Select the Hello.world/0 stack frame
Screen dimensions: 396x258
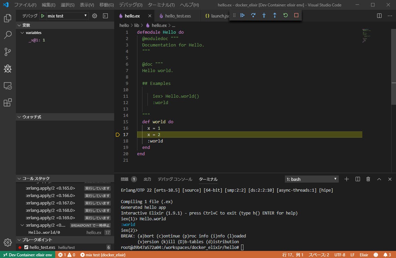click(x=44, y=232)
